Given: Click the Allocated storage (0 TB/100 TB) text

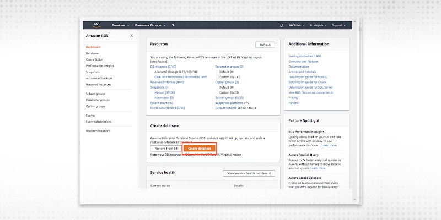Looking at the screenshot, I should click(175, 72).
